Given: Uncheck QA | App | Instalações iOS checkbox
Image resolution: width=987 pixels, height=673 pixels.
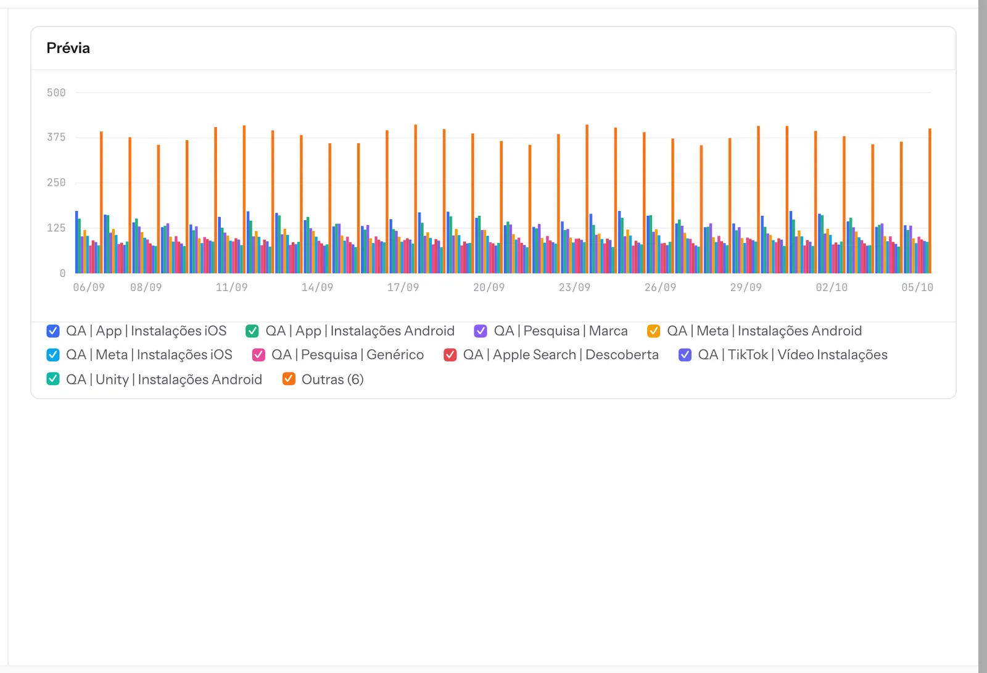Looking at the screenshot, I should [53, 331].
